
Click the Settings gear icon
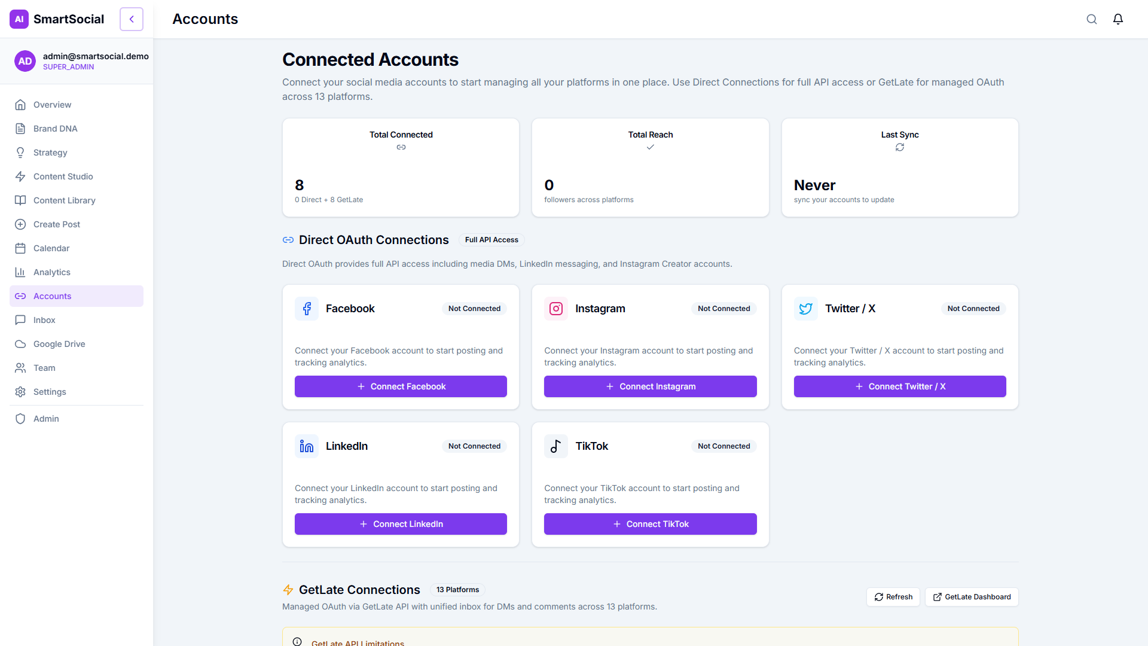coord(20,392)
